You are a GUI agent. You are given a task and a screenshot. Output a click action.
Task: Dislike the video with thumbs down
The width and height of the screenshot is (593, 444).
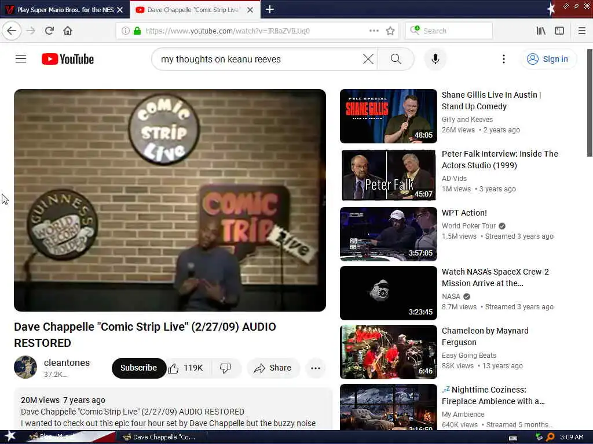point(226,368)
